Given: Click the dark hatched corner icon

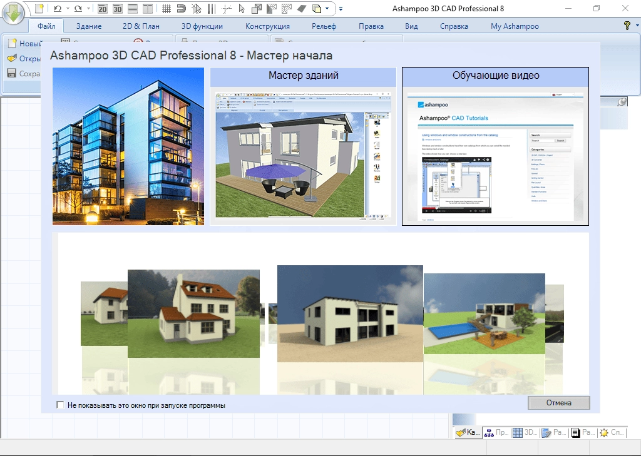Looking at the screenshot, I should click(272, 8).
